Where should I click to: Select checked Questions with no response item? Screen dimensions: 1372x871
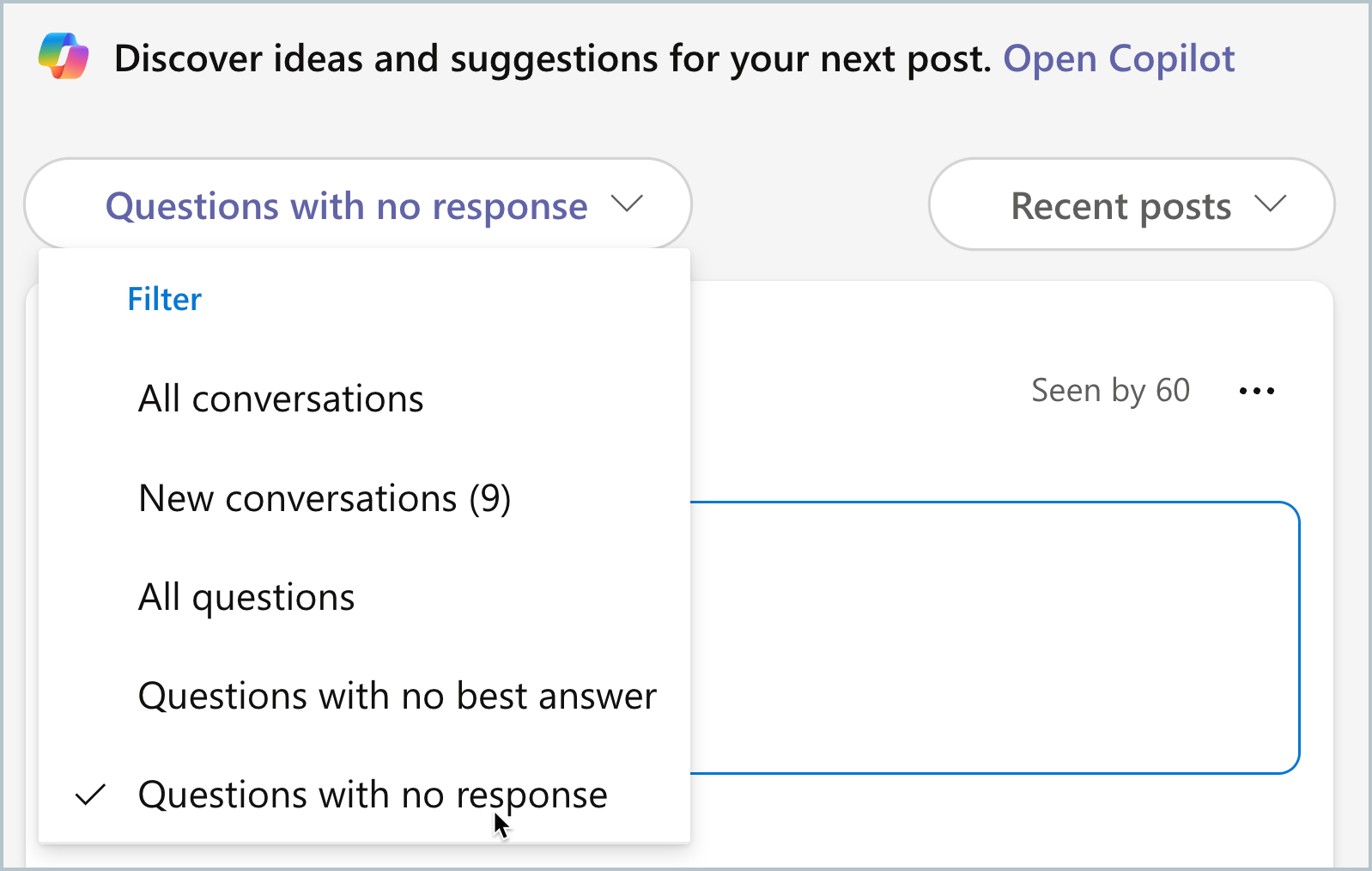pos(364,795)
